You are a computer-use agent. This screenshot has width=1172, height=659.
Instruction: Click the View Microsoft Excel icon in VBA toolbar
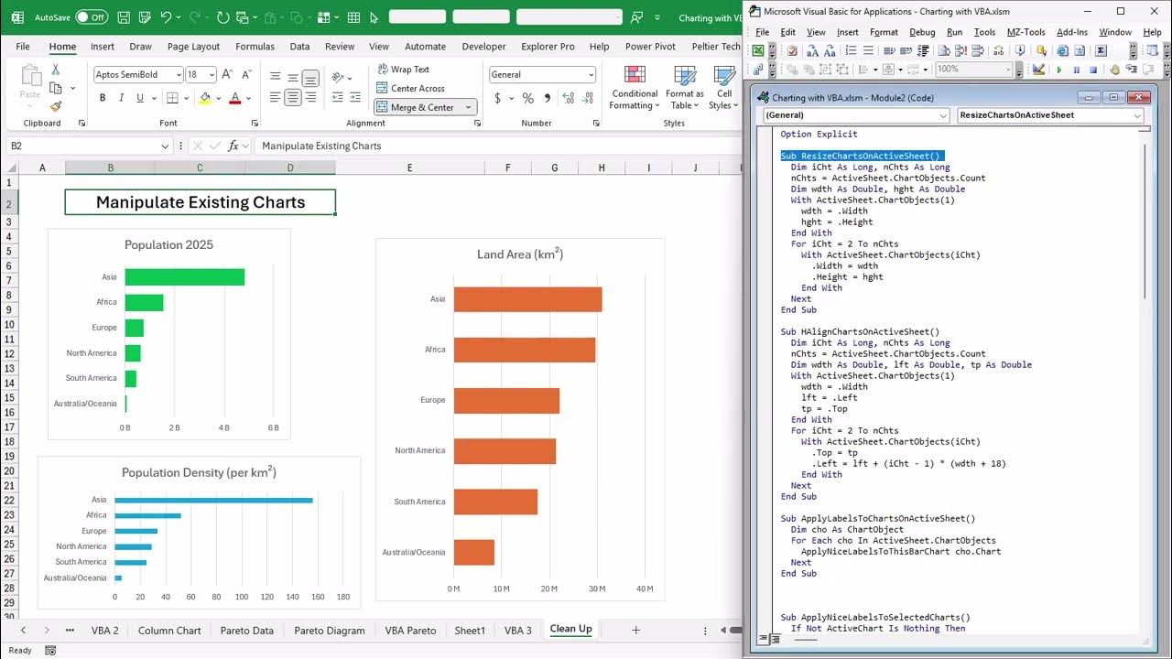click(x=756, y=52)
